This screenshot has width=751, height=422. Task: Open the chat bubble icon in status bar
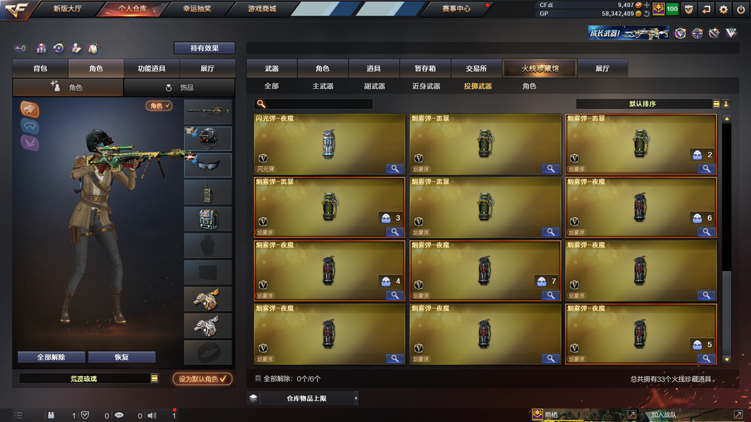119,415
